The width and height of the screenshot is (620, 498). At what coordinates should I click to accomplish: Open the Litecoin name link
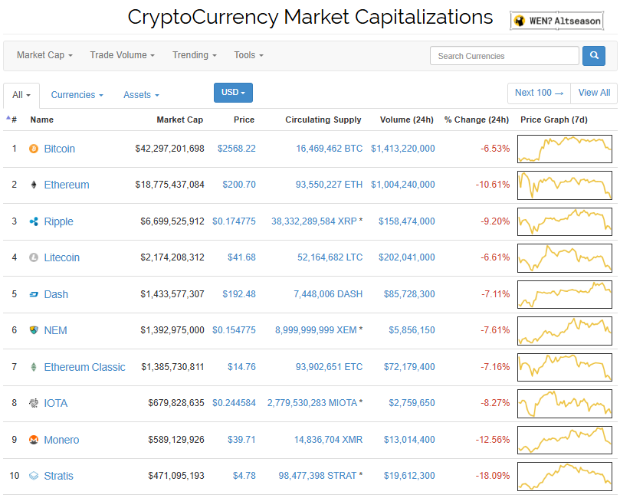[x=61, y=257]
